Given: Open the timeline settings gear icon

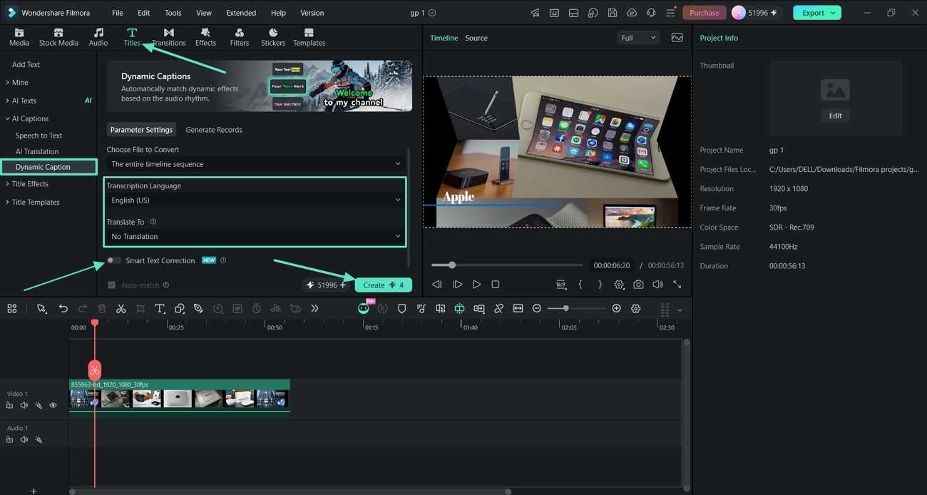Looking at the screenshot, I should point(635,308).
